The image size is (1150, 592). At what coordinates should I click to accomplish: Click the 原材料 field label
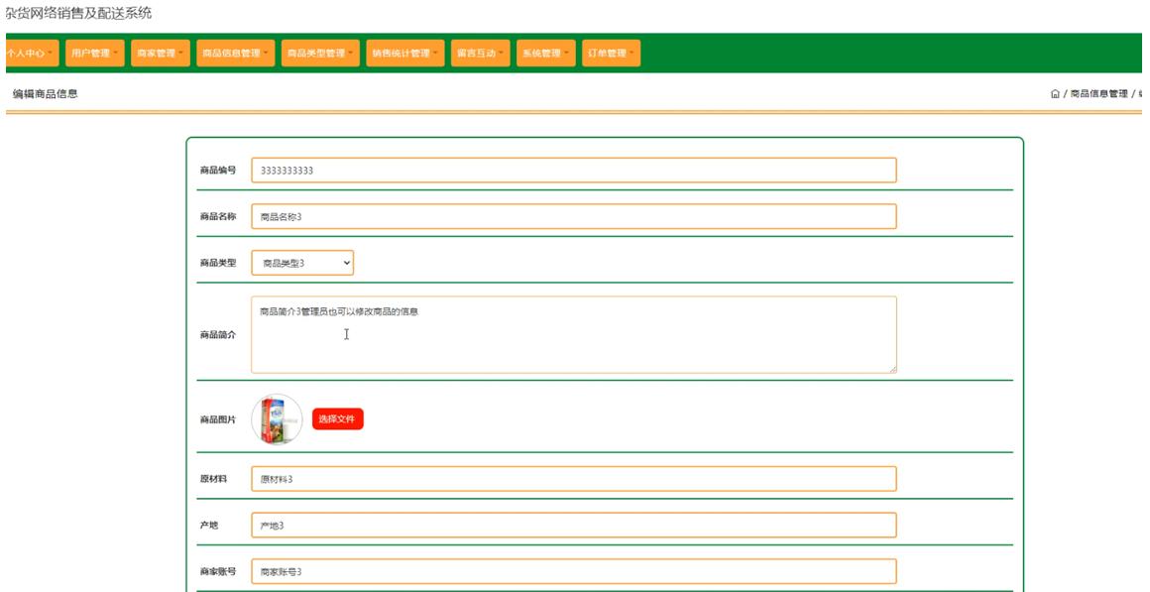coord(213,479)
